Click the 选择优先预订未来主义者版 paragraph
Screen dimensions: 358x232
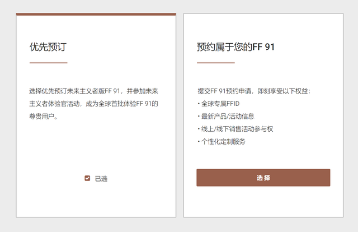click(x=93, y=104)
